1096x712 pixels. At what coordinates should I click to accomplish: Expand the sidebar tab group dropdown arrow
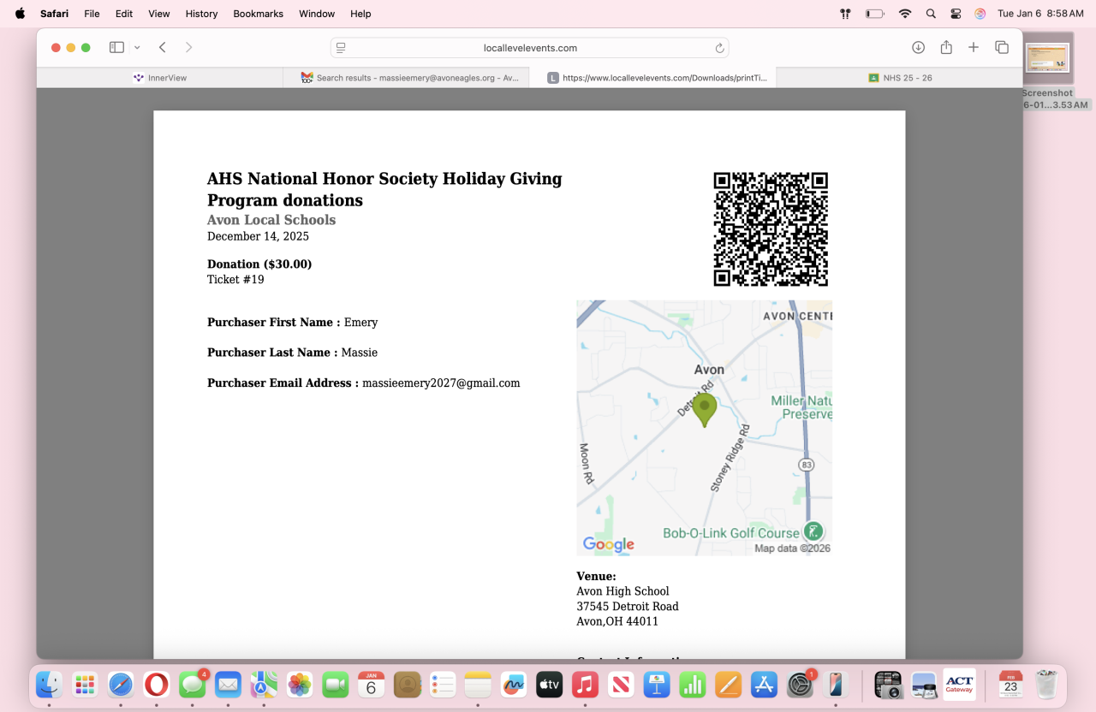click(137, 48)
